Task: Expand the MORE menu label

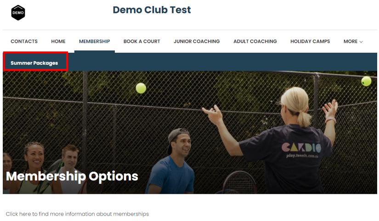Action: click(x=351, y=41)
